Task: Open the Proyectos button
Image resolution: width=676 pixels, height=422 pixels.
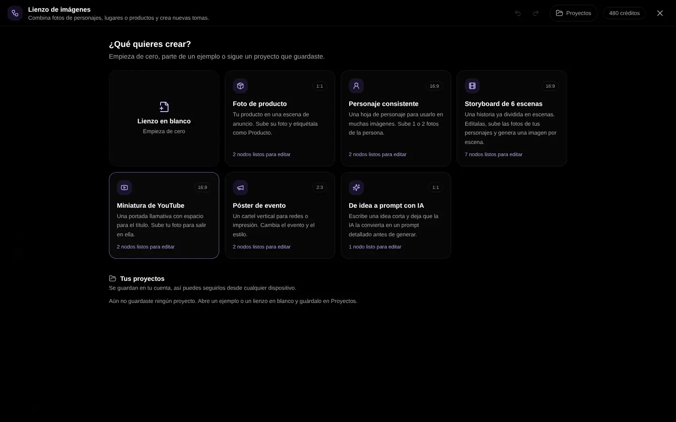Action: (x=574, y=13)
